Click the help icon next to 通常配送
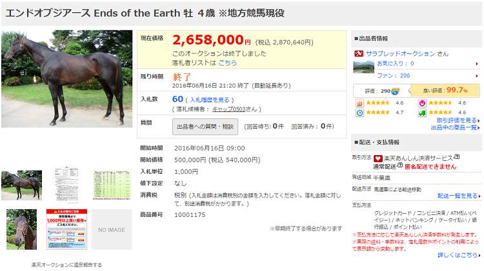484x271 pixels. point(399,165)
